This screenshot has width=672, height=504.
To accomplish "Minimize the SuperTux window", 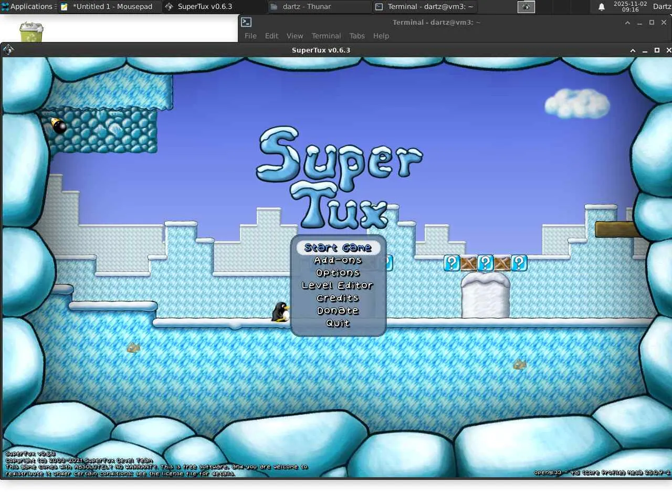I will point(645,50).
